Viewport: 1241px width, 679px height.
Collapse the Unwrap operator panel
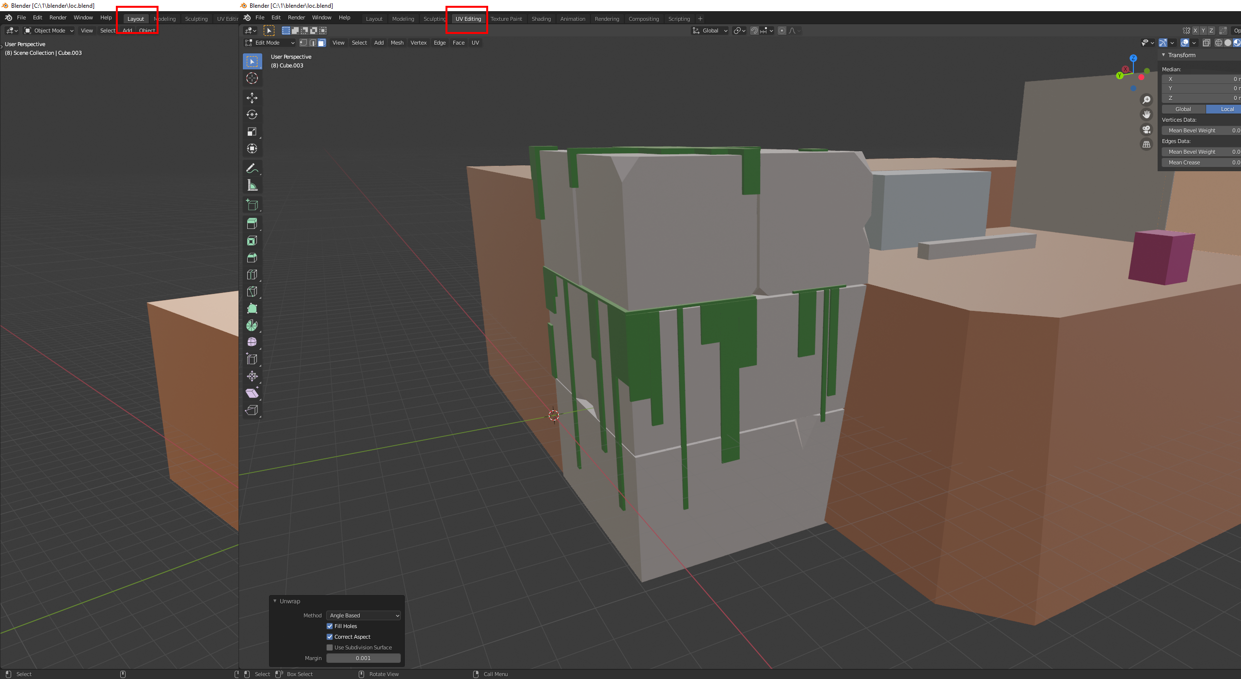click(275, 601)
